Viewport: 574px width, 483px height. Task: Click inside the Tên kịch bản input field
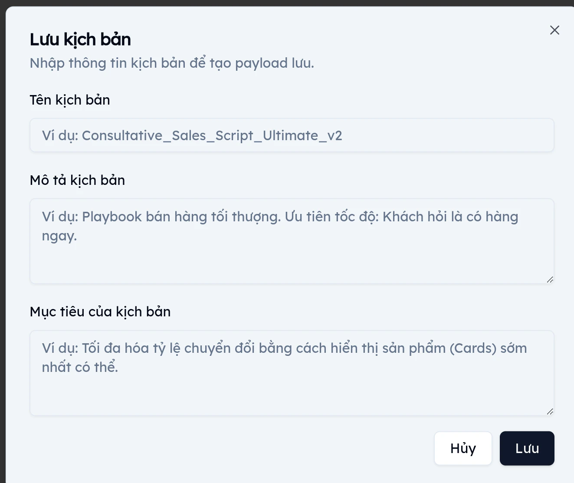pos(292,135)
